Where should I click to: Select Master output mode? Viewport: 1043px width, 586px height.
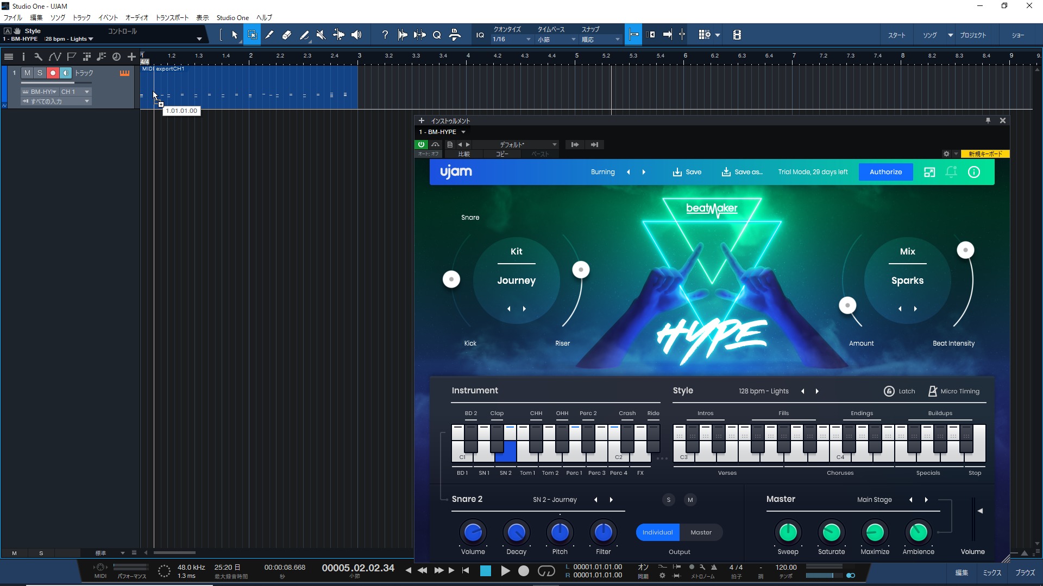click(701, 532)
